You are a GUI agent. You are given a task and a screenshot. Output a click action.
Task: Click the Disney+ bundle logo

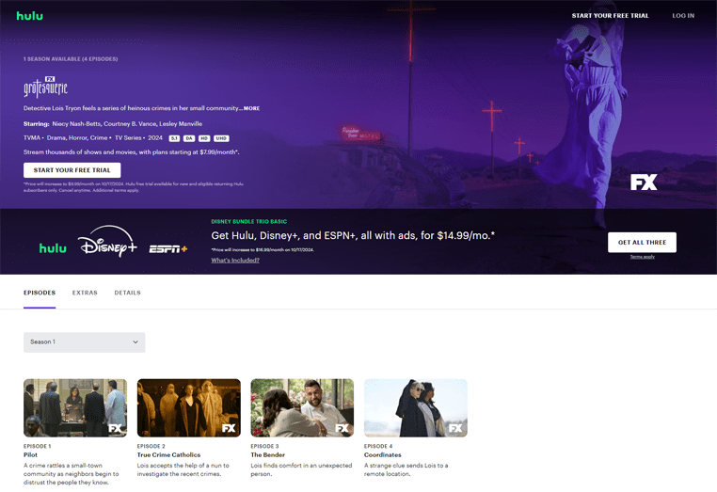107,241
